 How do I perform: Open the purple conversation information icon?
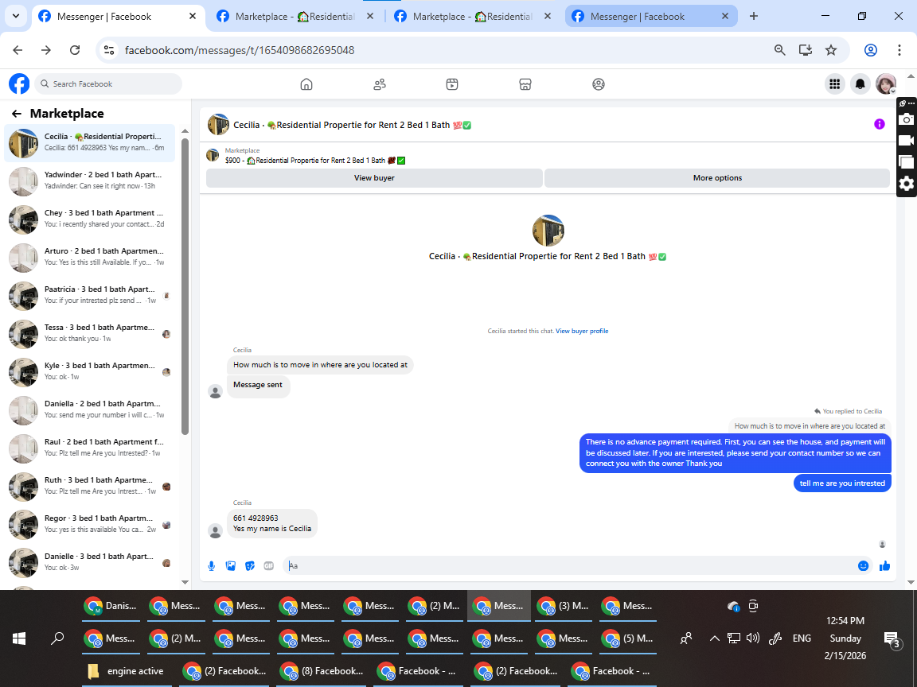tap(879, 124)
